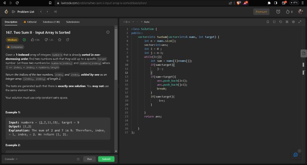Open the browser extensions puzzle icon
Image resolution: width=307 pixels, height=165 pixels.
tap(269, 3)
